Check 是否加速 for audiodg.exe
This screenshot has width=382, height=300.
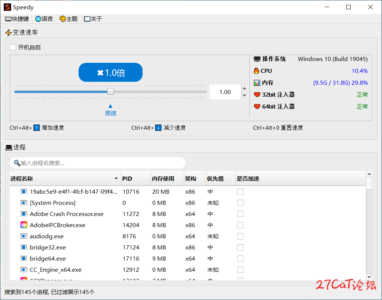tap(240, 236)
